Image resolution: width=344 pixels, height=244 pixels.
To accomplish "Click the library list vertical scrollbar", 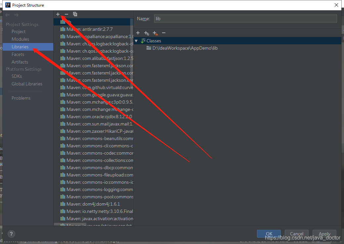I will pyautogui.click(x=132, y=53).
